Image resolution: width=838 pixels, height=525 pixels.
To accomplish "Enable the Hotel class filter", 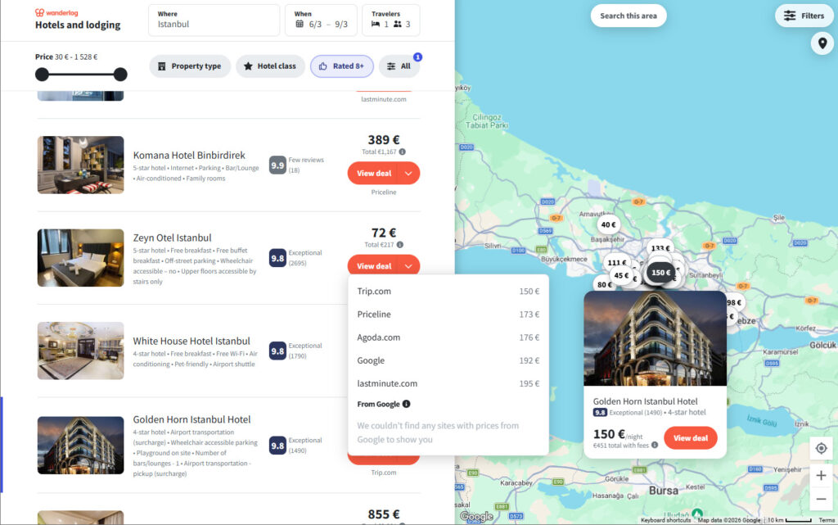I will (x=270, y=66).
